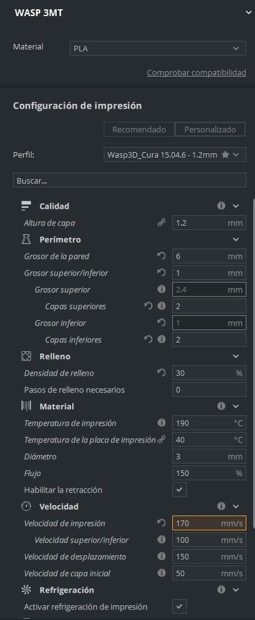The height and width of the screenshot is (620, 255).
Task: Click the Buscar search field
Action: click(x=130, y=180)
